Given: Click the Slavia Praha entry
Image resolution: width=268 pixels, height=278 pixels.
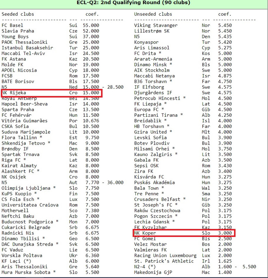Looking at the screenshot, I should (18, 31).
